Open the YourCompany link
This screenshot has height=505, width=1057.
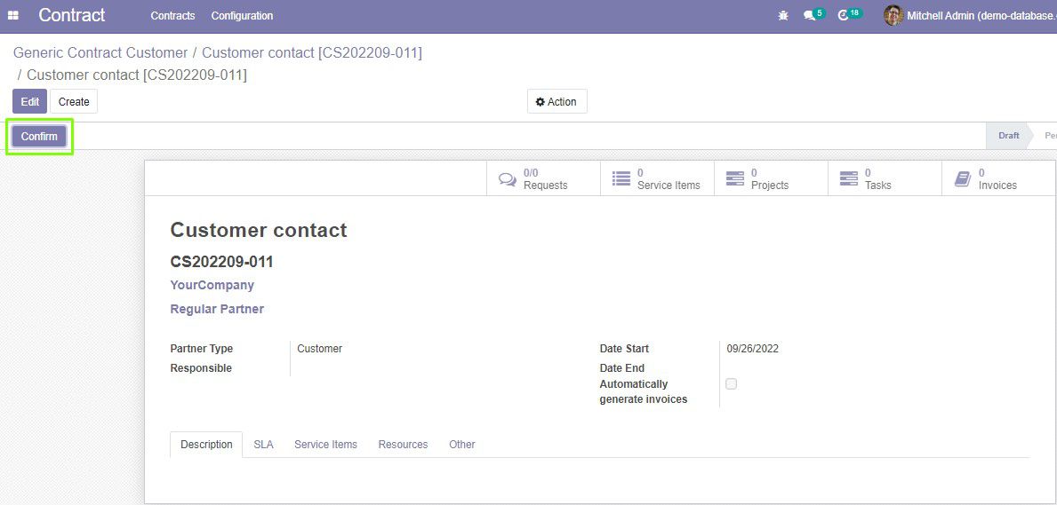pos(212,285)
